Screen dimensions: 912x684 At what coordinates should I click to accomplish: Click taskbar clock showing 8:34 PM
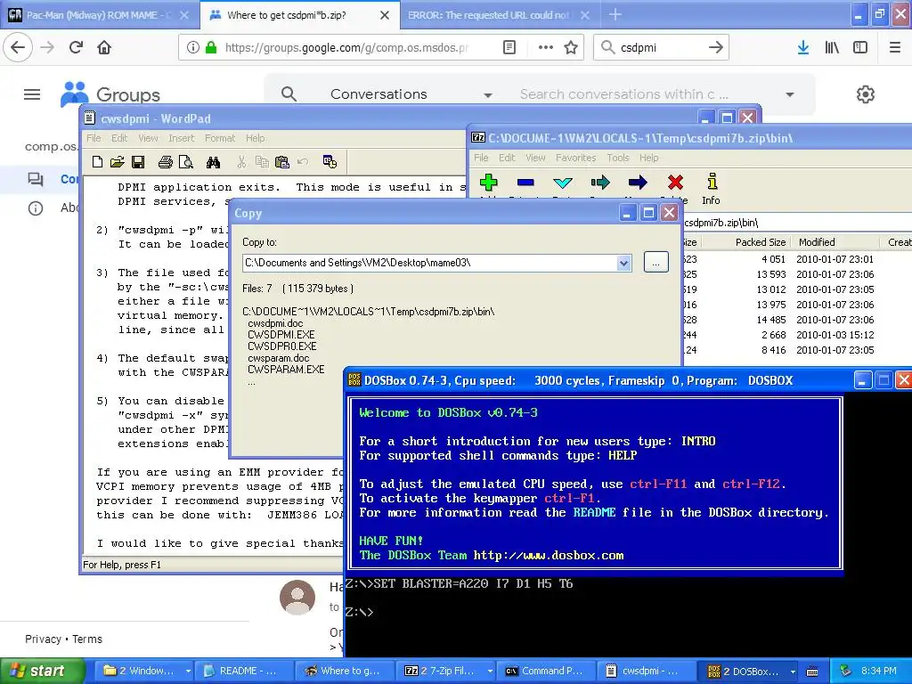coord(878,672)
